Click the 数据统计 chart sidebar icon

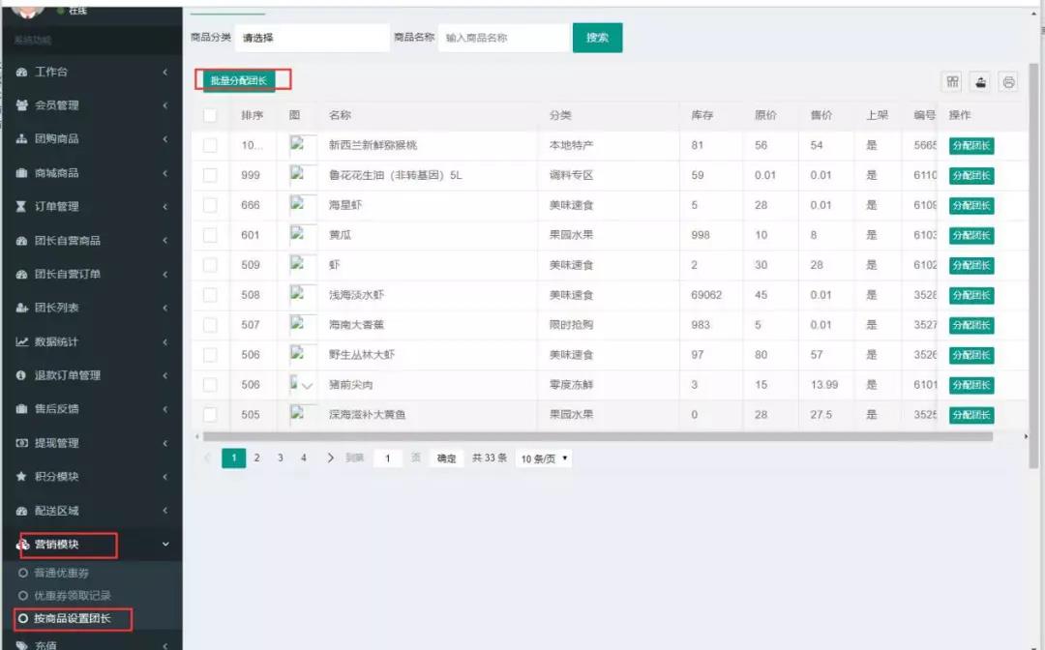coord(21,342)
